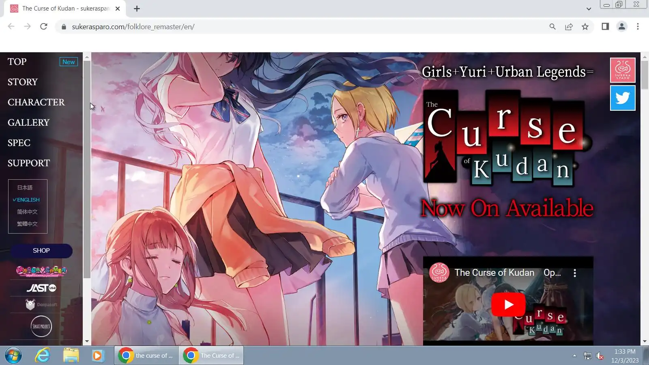Open the MangaGamer shop logo
The width and height of the screenshot is (649, 365).
click(x=41, y=271)
